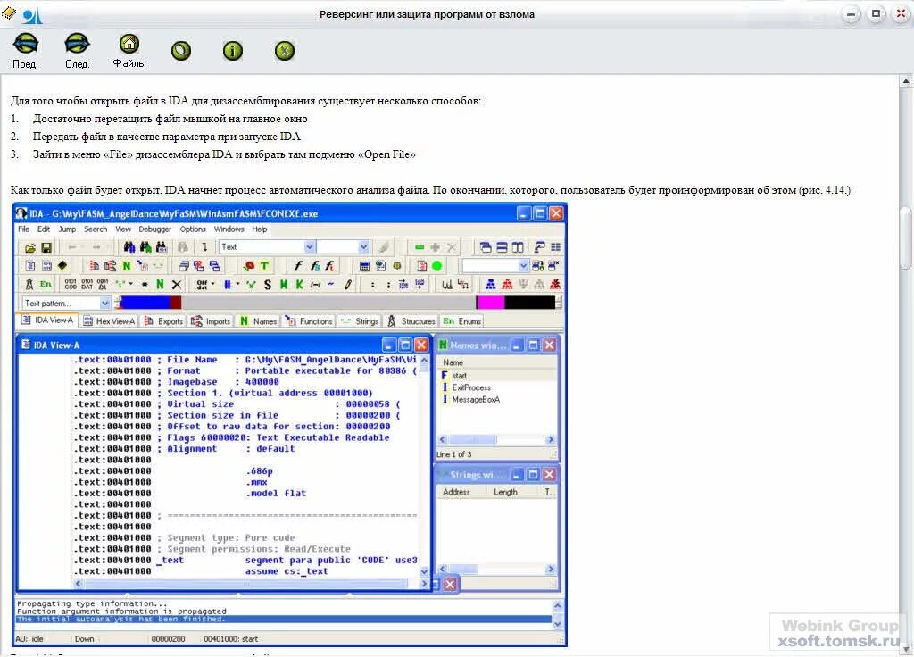
Task: Open the Help menu in IDA
Action: click(x=260, y=229)
